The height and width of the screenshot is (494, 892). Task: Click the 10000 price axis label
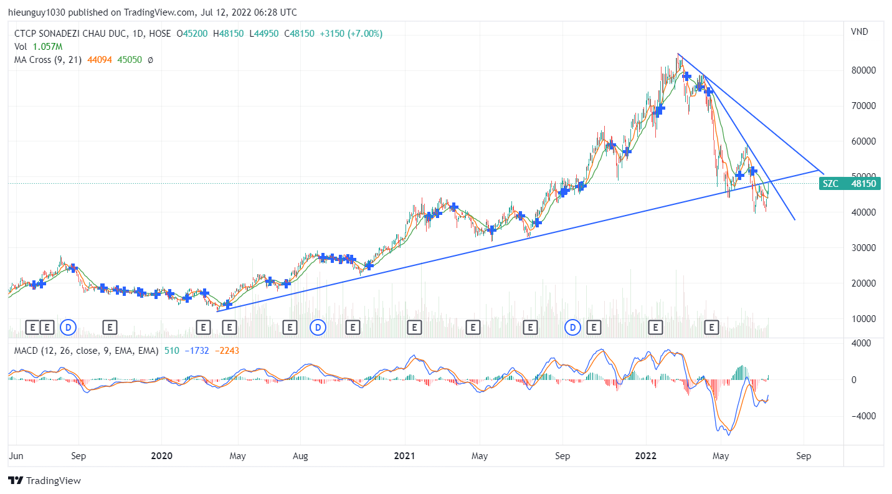(864, 319)
